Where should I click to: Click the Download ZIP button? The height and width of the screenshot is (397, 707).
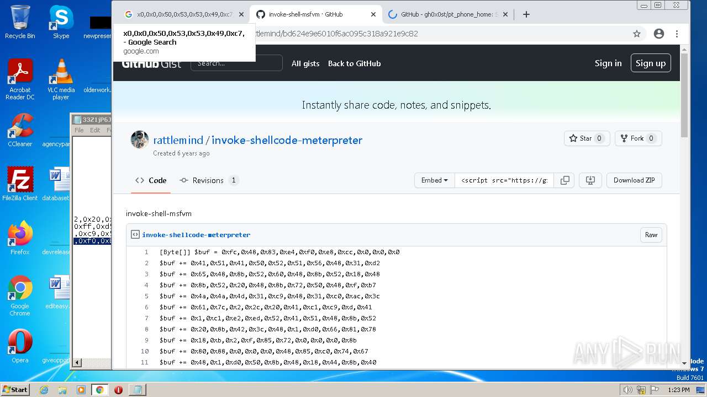[x=634, y=180]
